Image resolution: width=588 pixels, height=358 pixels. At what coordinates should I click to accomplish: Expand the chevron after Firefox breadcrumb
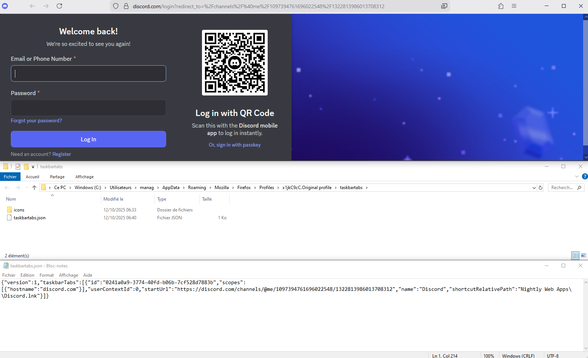pos(255,188)
